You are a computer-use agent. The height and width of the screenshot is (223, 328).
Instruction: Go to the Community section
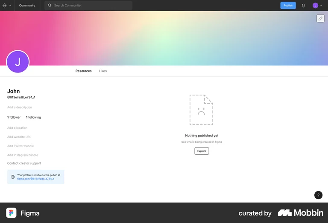tap(27, 6)
